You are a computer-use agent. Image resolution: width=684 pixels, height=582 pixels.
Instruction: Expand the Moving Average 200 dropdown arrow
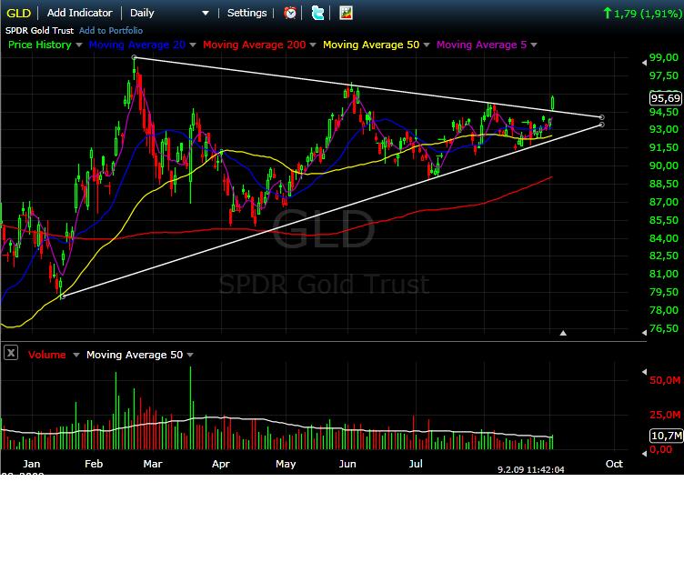313,45
